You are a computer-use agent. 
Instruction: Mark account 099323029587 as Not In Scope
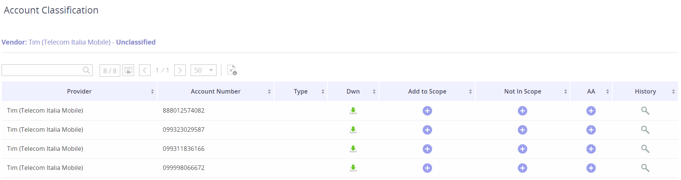coord(523,130)
